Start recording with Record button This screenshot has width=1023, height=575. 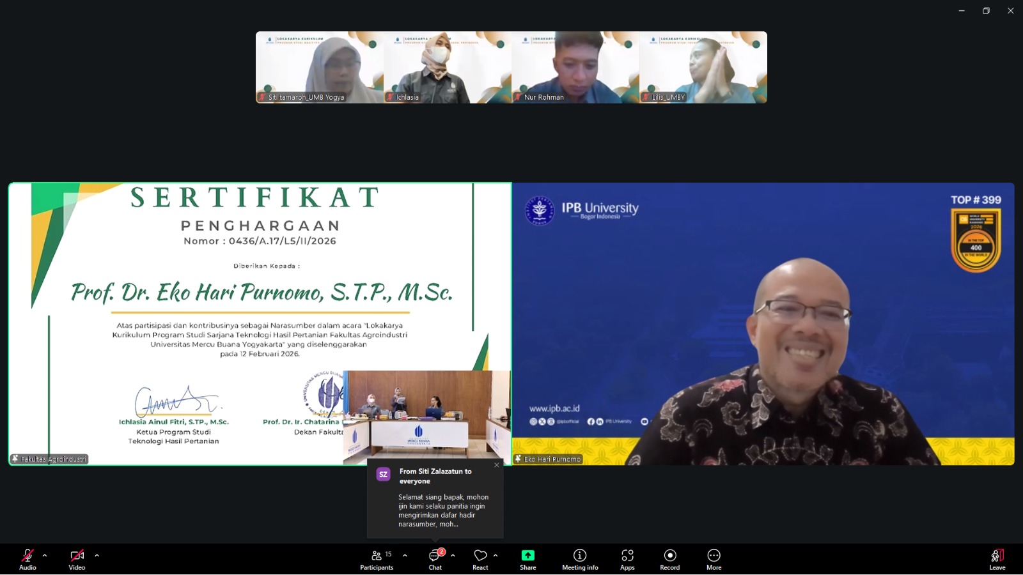click(x=669, y=558)
